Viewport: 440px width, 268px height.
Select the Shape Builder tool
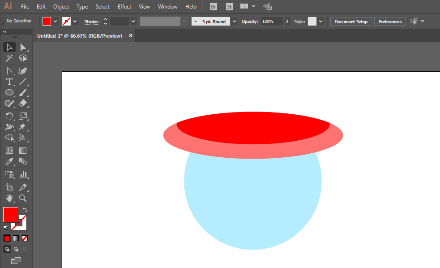(9, 138)
